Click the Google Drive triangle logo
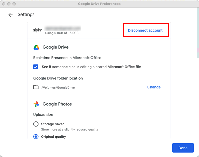199x157 pixels. [37, 47]
